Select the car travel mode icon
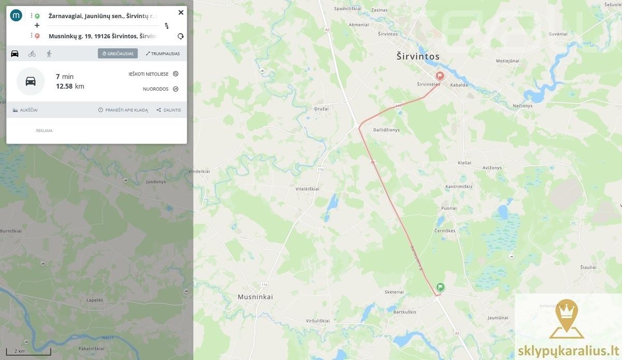The height and width of the screenshot is (360, 622). 15,53
